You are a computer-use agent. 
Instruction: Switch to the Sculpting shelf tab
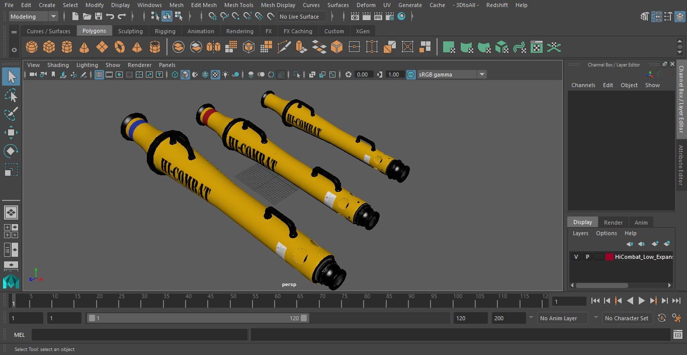130,31
